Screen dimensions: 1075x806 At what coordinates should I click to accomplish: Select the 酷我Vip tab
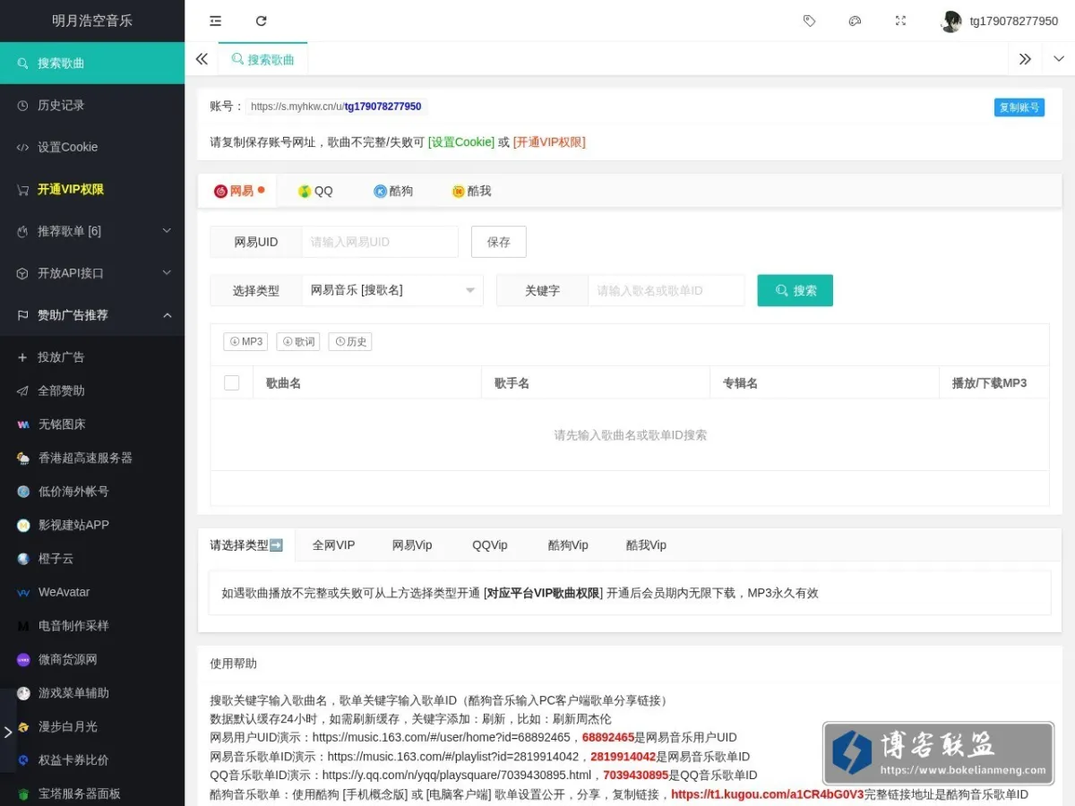point(646,544)
